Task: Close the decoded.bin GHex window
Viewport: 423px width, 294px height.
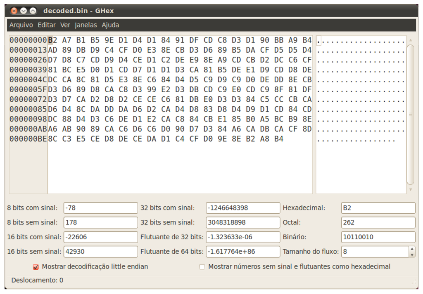Action: pos(14,11)
